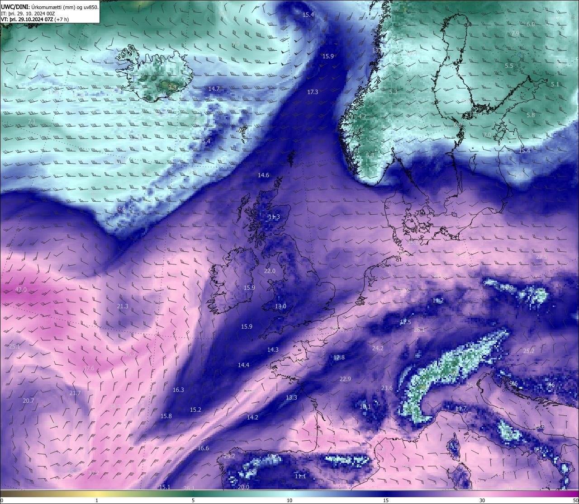Click the 16.3 value on the map

(178, 389)
